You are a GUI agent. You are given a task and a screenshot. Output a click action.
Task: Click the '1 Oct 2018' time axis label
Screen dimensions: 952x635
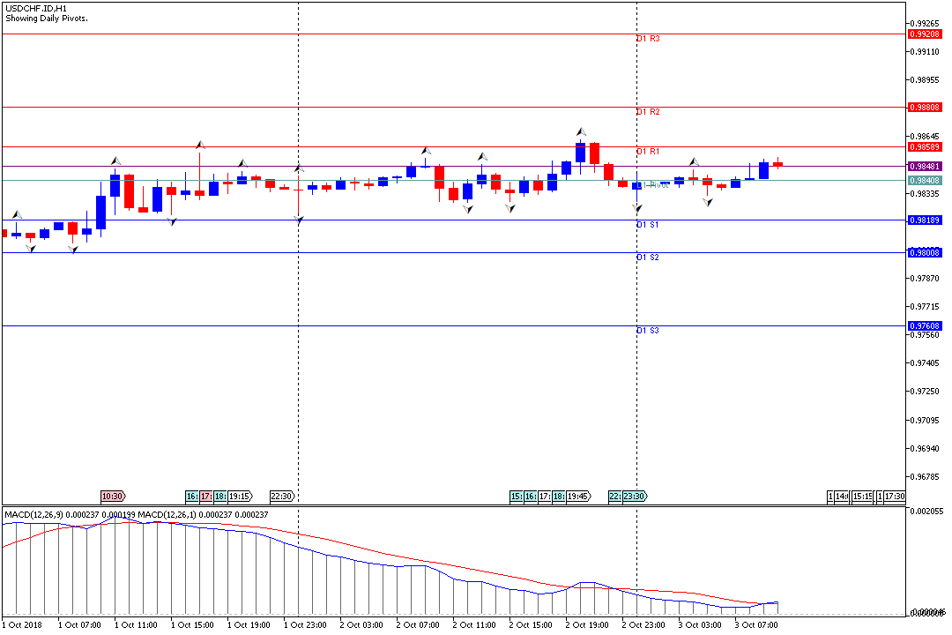22,625
